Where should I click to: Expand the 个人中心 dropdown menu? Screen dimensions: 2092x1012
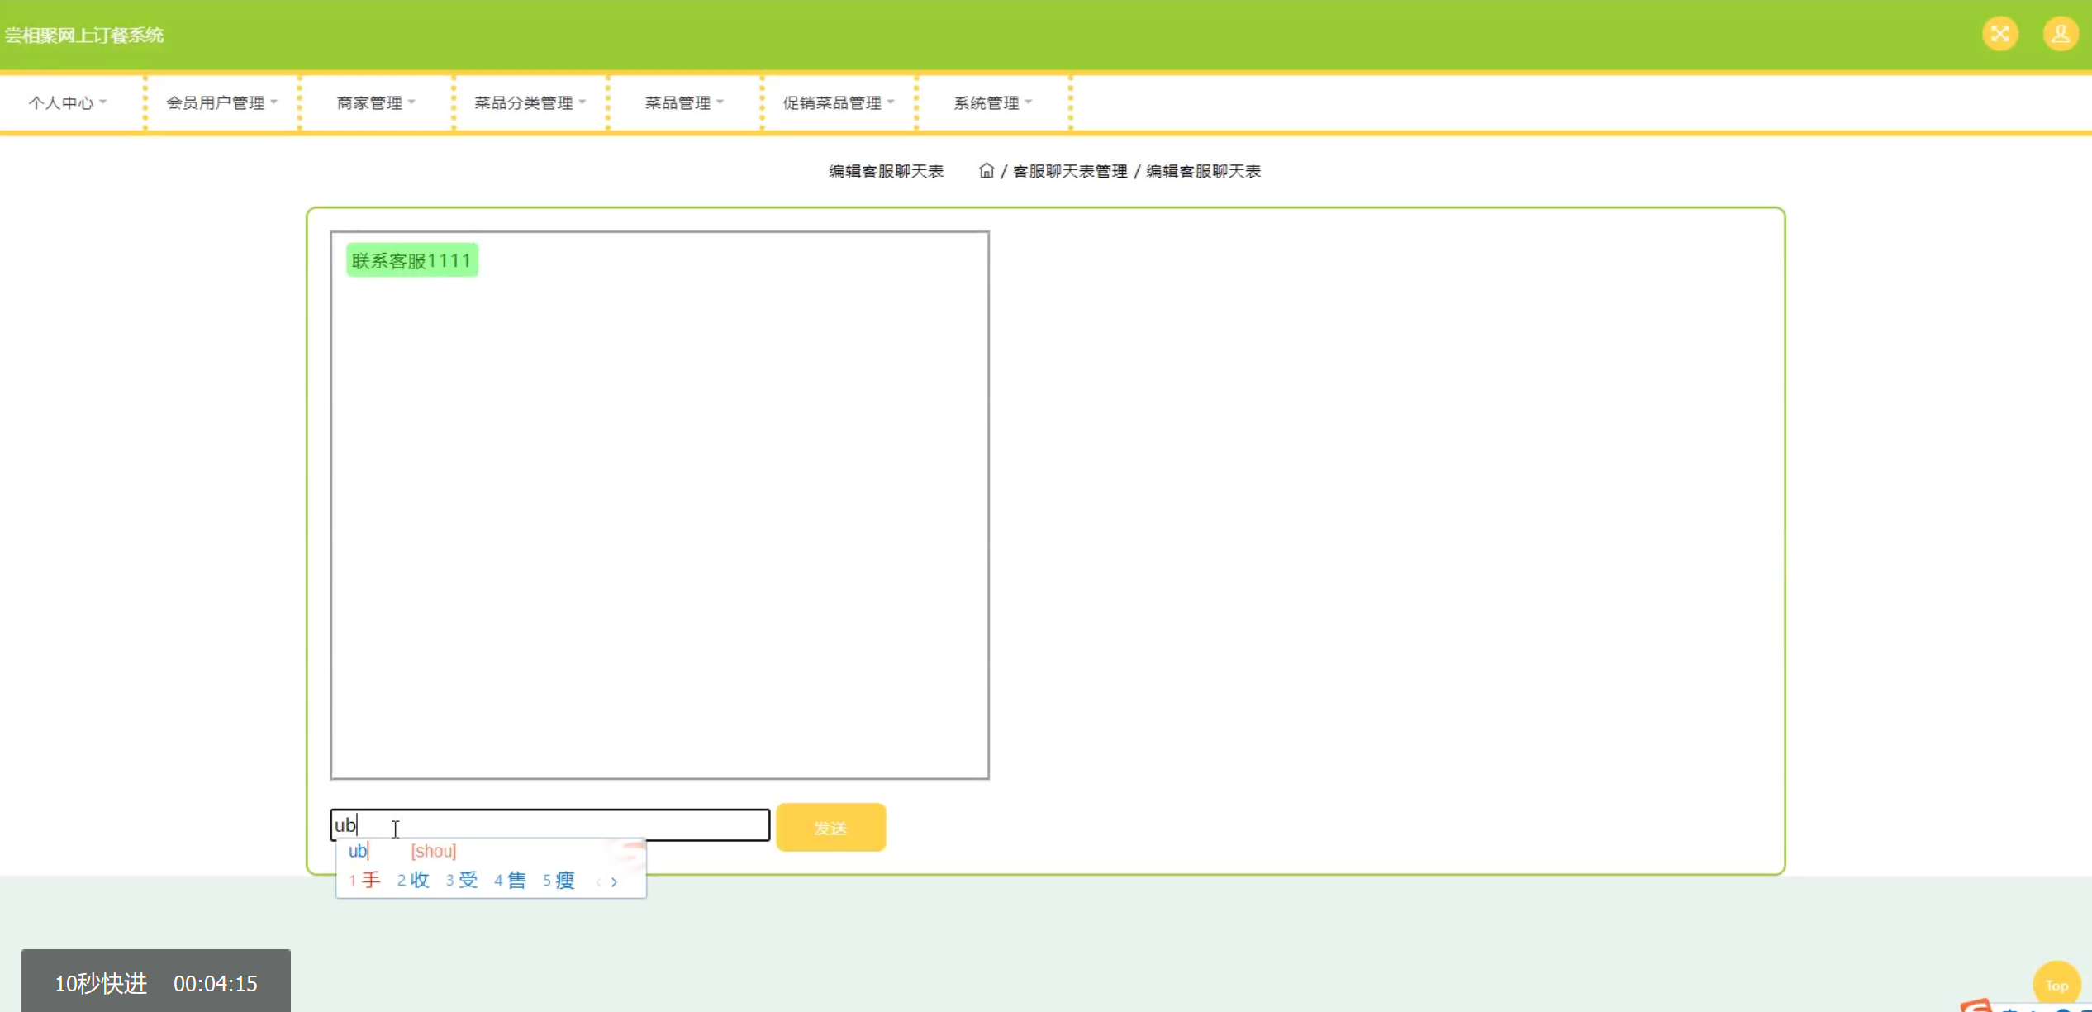coord(68,102)
